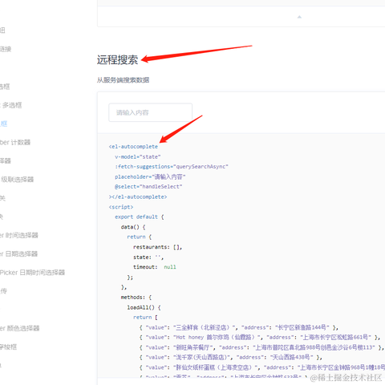
Task: Click the timeout: null code line
Action: coord(155,267)
